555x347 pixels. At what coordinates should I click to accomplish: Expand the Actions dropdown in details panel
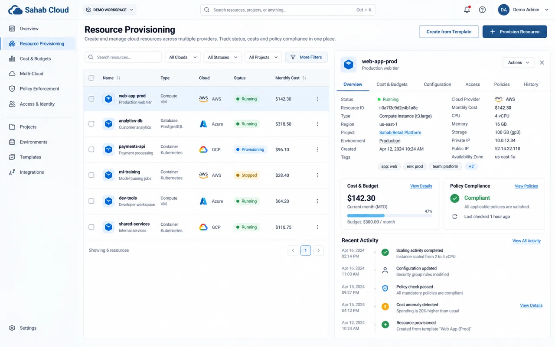[518, 62]
